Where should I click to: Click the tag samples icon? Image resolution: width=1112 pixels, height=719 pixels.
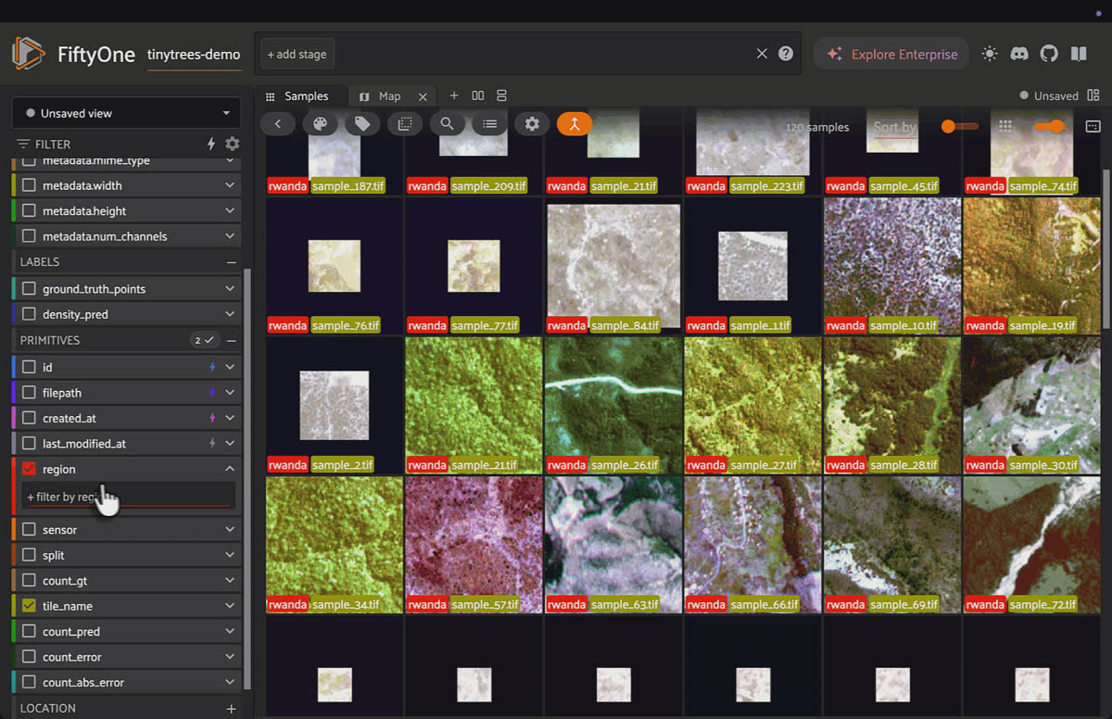click(363, 124)
